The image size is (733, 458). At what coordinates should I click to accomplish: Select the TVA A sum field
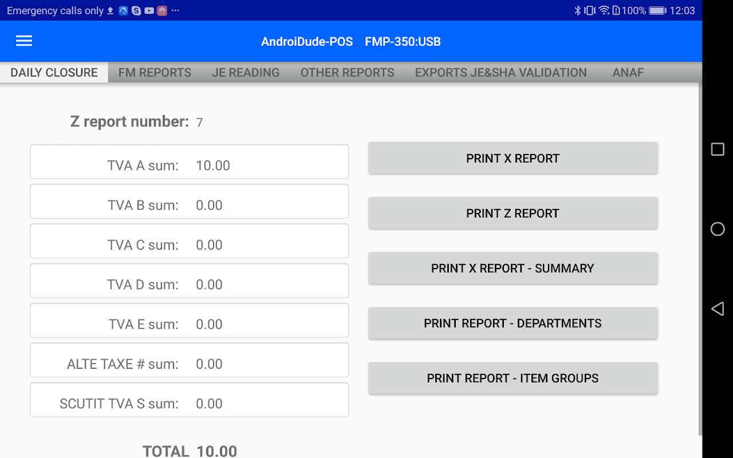[189, 161]
